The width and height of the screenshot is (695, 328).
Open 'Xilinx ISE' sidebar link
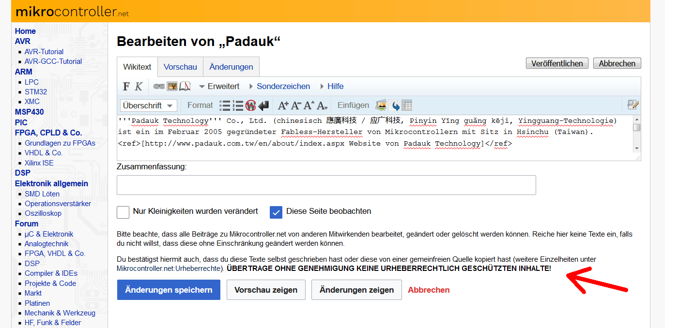(39, 163)
